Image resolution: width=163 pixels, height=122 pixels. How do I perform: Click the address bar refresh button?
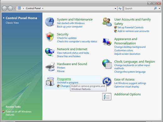pyautogui.click(x=120, y=8)
